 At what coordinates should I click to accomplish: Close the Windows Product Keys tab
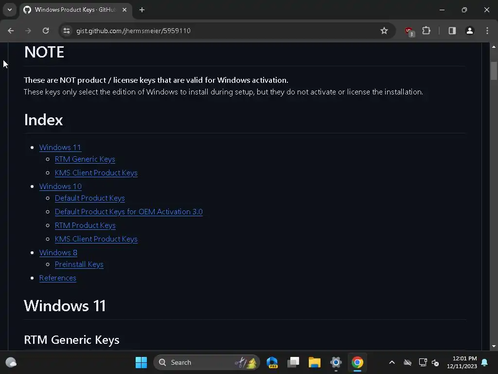click(x=124, y=10)
